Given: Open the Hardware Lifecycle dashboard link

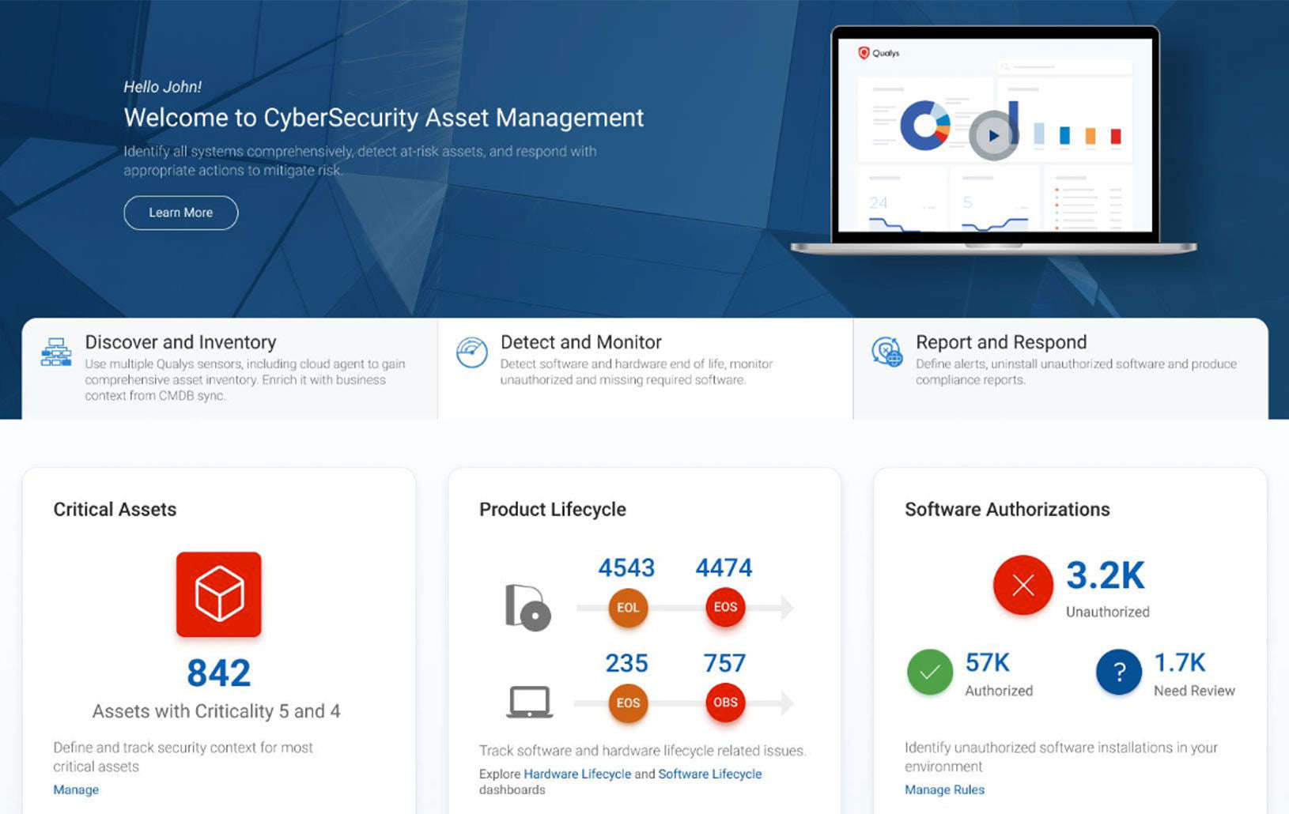Looking at the screenshot, I should 577,774.
